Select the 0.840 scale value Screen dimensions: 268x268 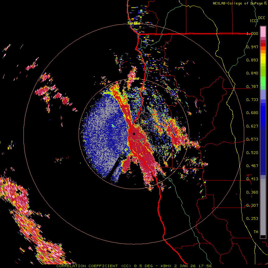[252, 73]
